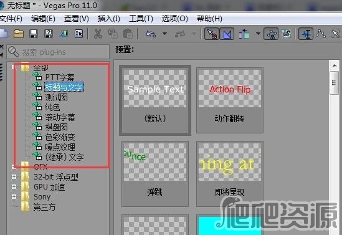Select the Envelope Edit tool
This screenshot has height=235, width=342.
[x=321, y=34]
